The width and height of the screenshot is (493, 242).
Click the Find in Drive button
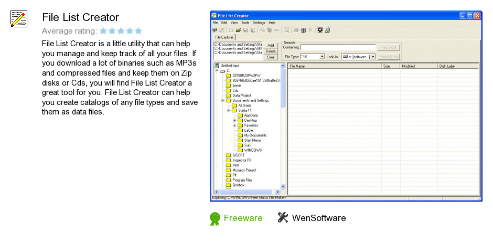click(389, 57)
